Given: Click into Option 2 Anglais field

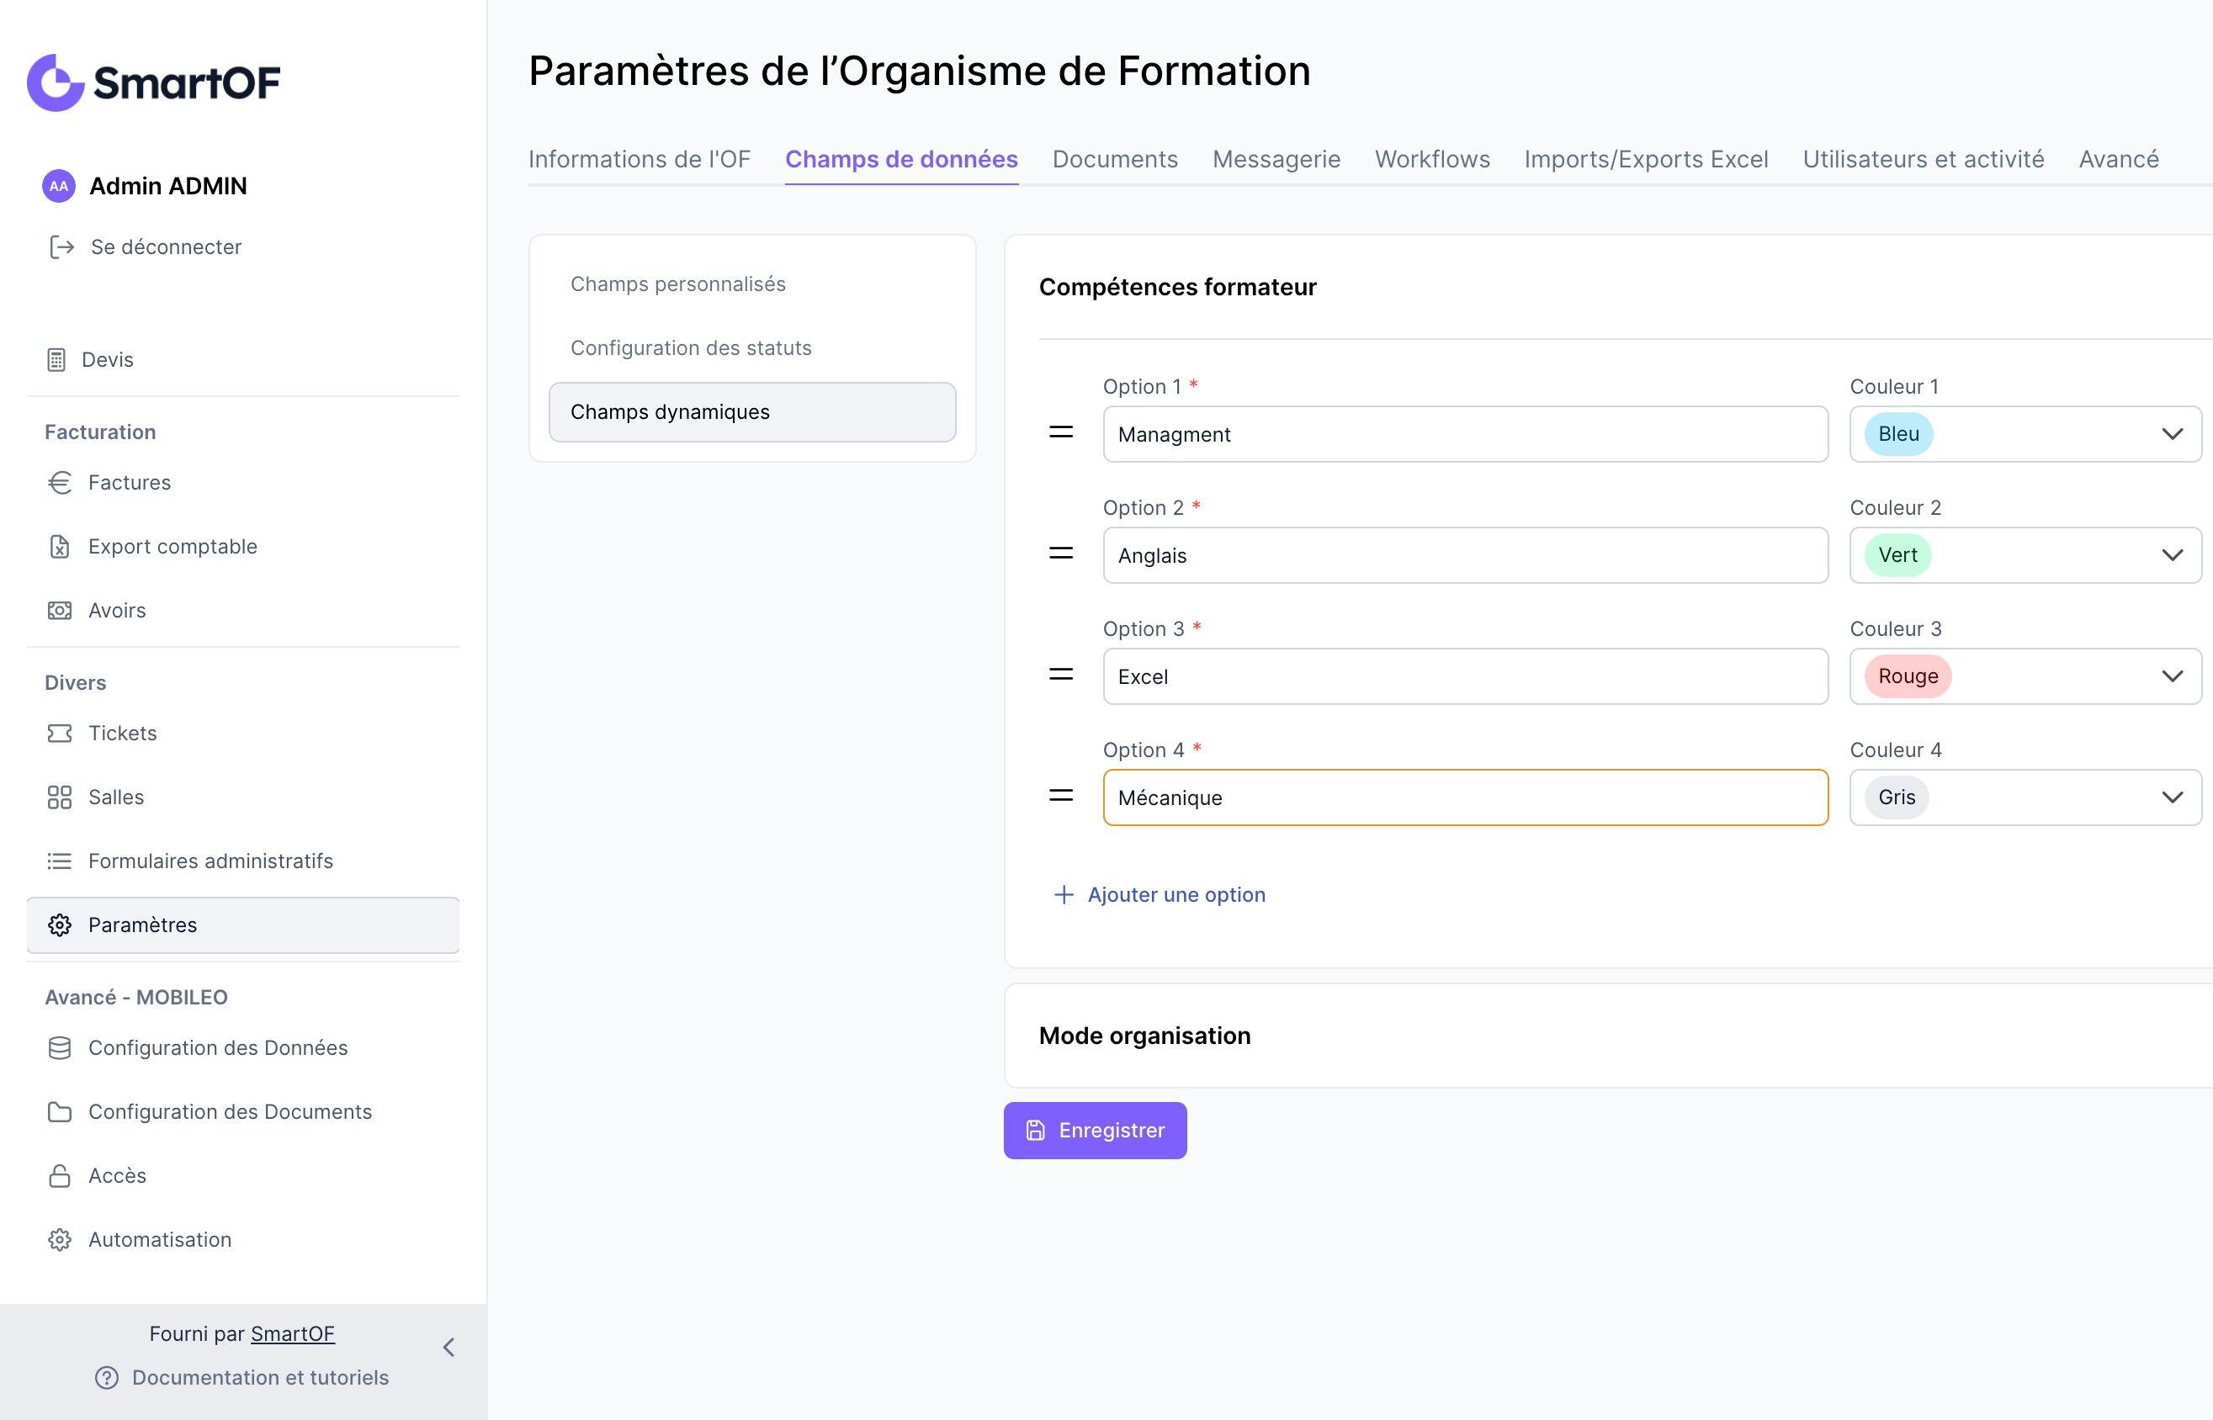Looking at the screenshot, I should (x=1464, y=555).
